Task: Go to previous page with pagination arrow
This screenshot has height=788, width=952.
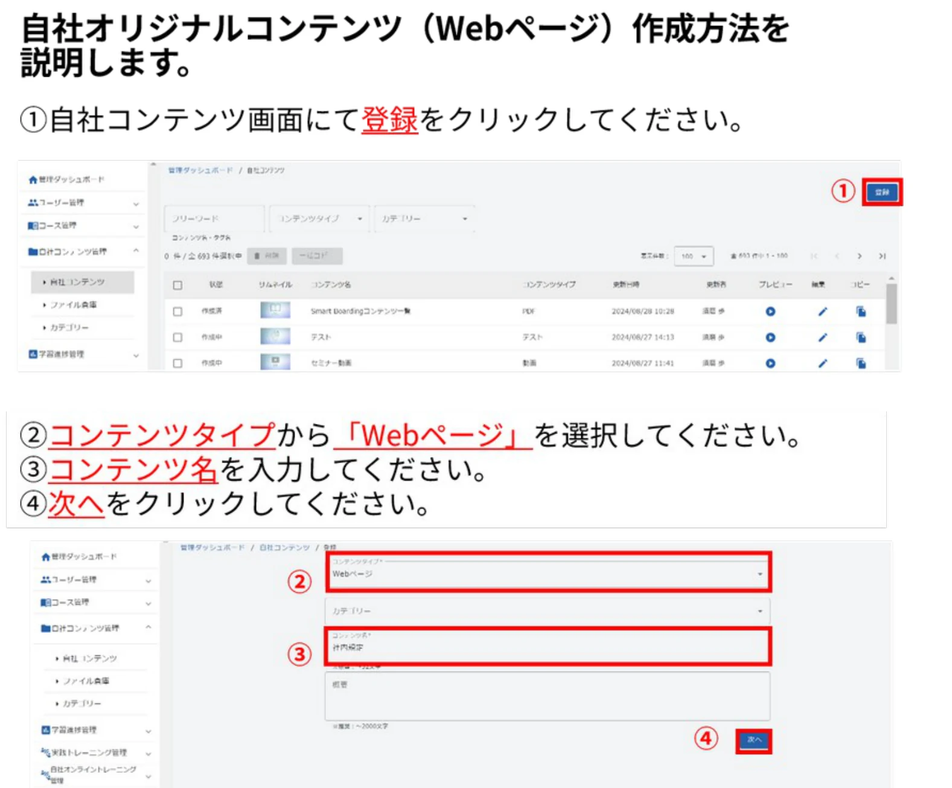Action: click(x=837, y=256)
